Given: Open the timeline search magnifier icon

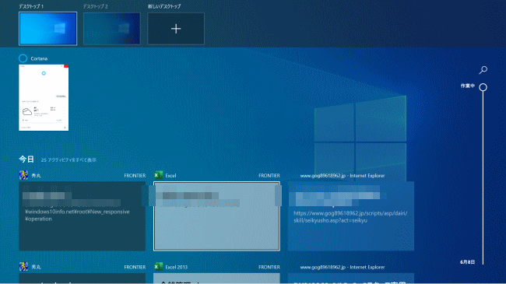Looking at the screenshot, I should (483, 70).
